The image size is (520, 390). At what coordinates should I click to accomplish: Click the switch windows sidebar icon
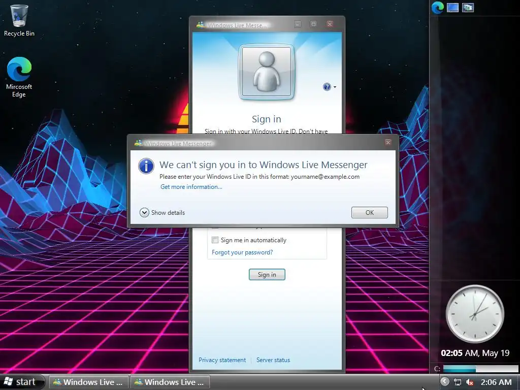[468, 7]
